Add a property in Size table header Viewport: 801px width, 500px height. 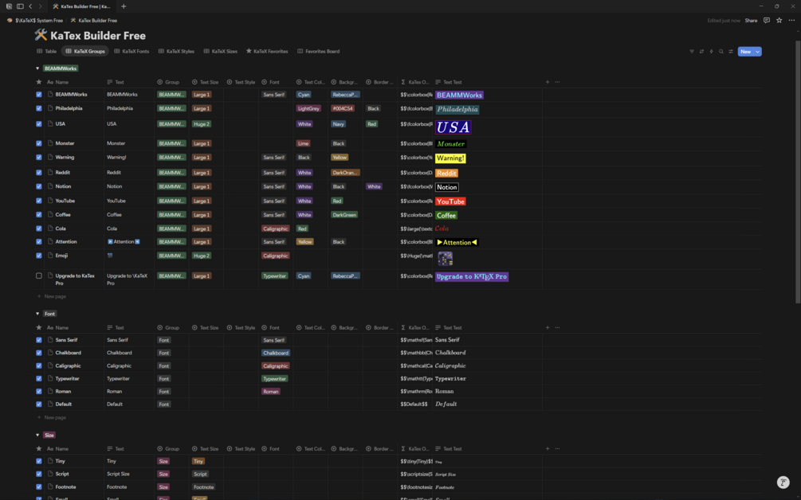coord(547,448)
